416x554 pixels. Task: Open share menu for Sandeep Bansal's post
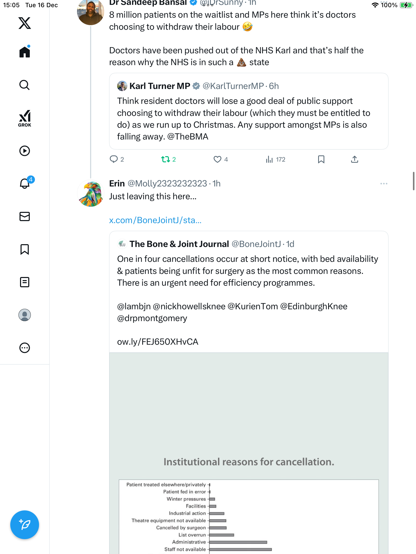pyautogui.click(x=354, y=159)
